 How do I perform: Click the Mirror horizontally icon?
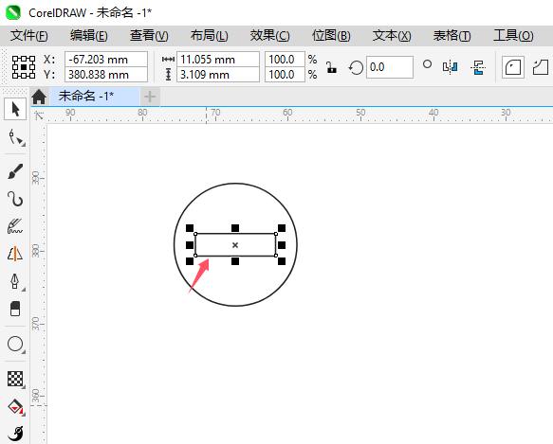(450, 67)
